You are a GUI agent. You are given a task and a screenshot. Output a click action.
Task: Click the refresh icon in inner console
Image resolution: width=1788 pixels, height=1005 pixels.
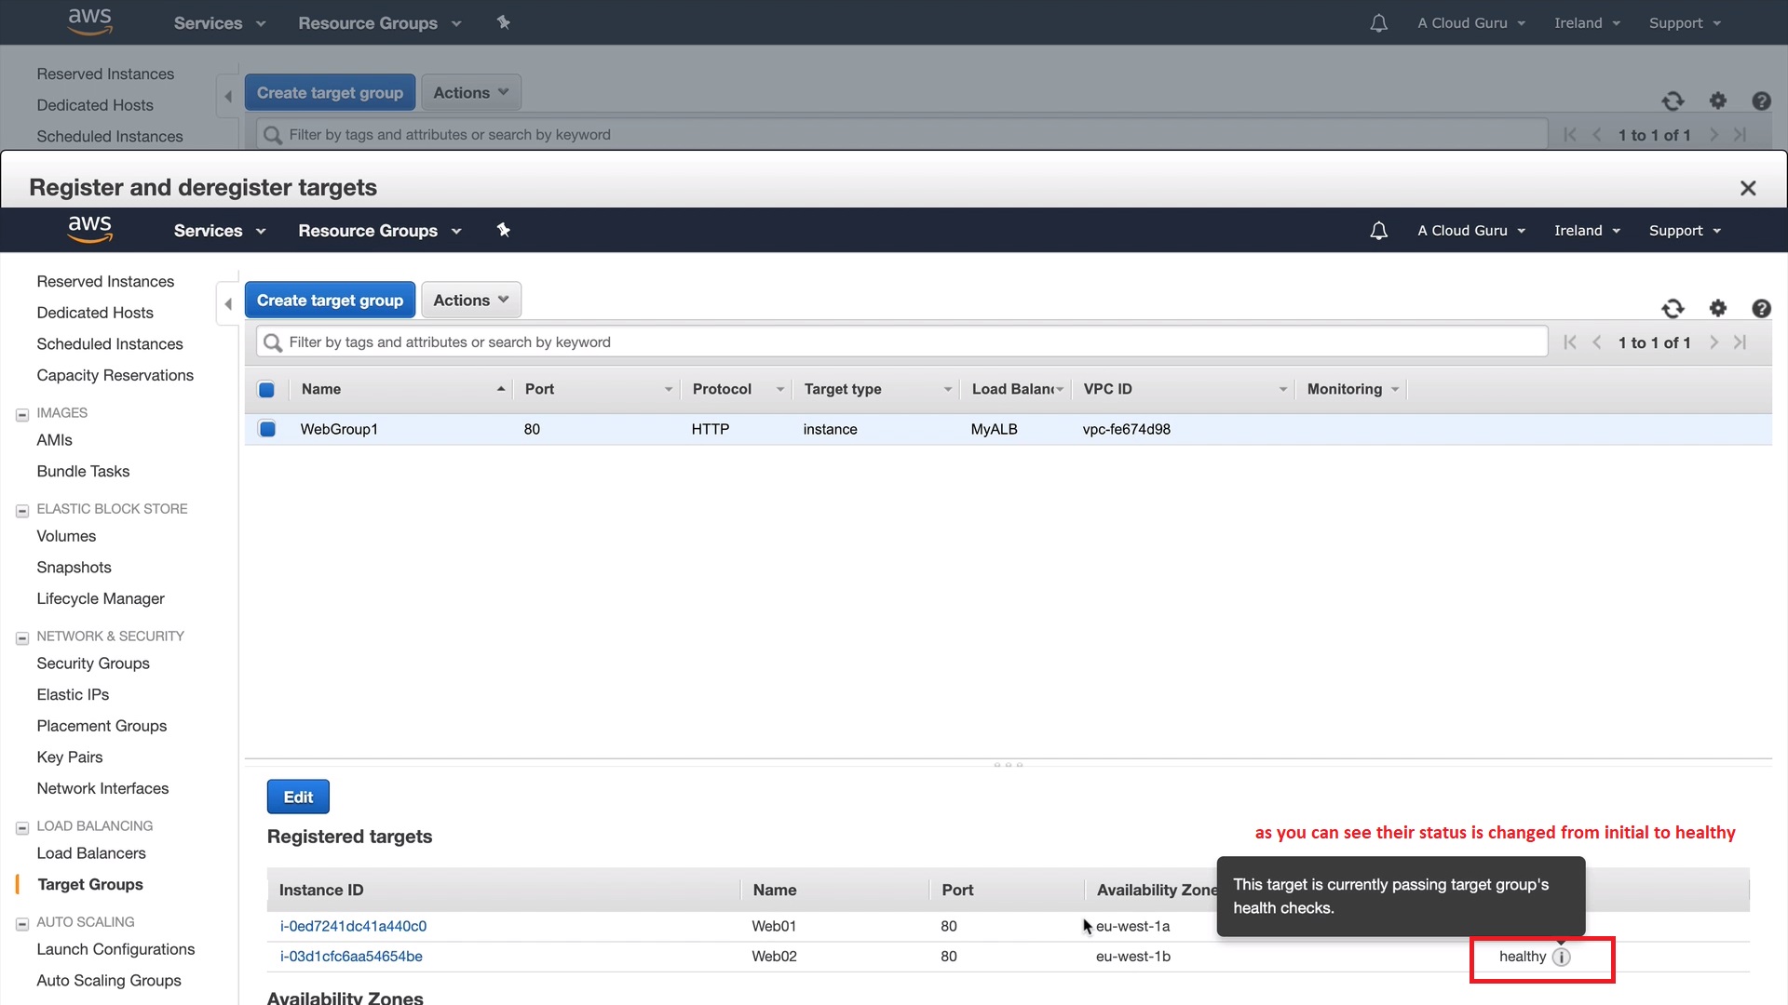[1673, 309]
